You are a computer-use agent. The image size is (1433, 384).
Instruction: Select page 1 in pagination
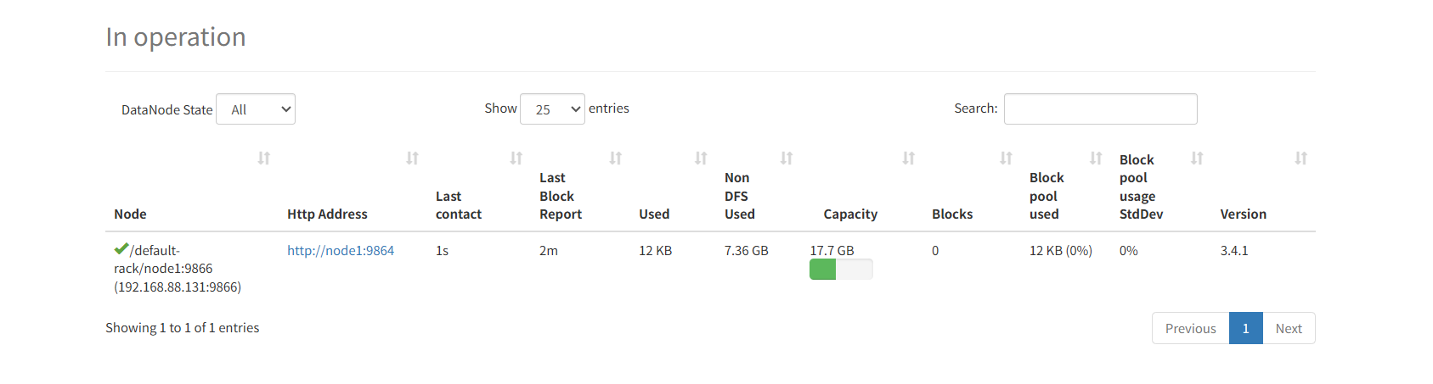click(x=1245, y=329)
